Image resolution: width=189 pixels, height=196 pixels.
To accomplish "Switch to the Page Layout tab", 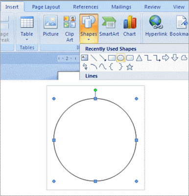I will (x=46, y=7).
